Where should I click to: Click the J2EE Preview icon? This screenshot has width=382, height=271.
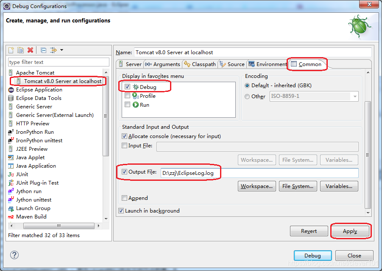click(x=11, y=149)
